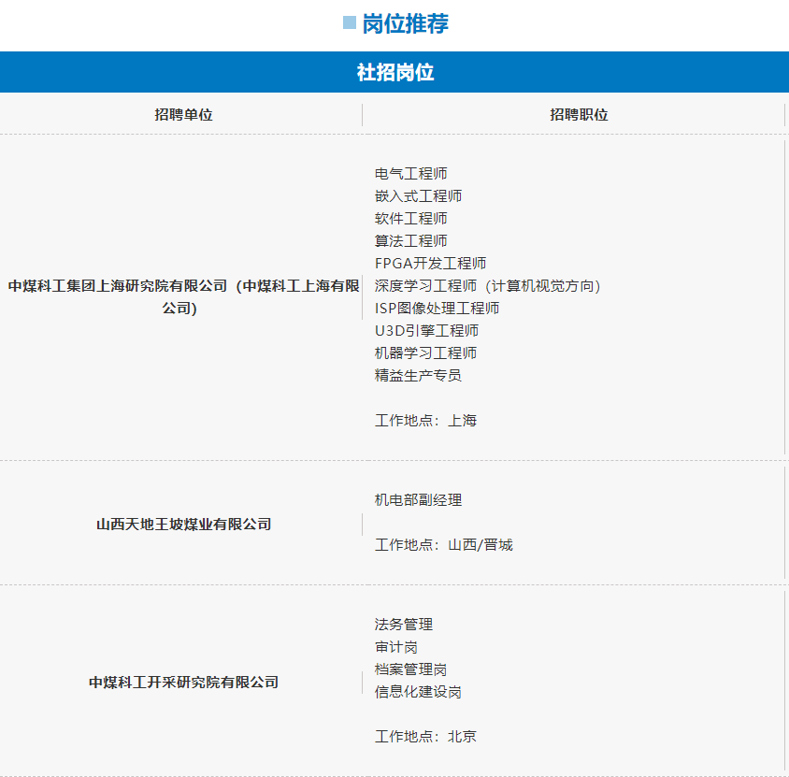The height and width of the screenshot is (777, 789).
Task: Click 工作地点：北京 location text
Action: 425,737
